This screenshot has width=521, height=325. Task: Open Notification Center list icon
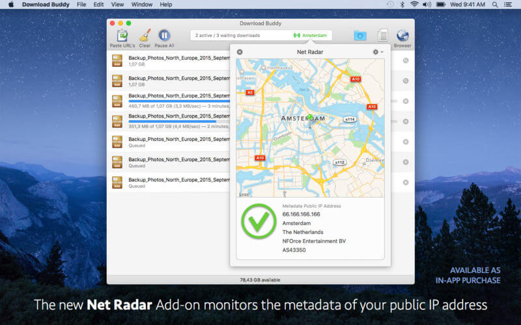[508, 5]
